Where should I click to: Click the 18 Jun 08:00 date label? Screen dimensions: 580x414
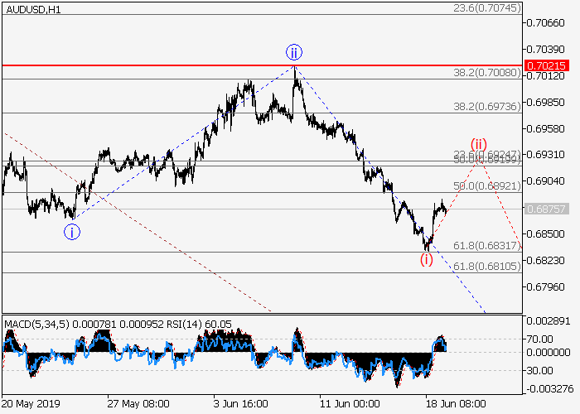pos(455,403)
